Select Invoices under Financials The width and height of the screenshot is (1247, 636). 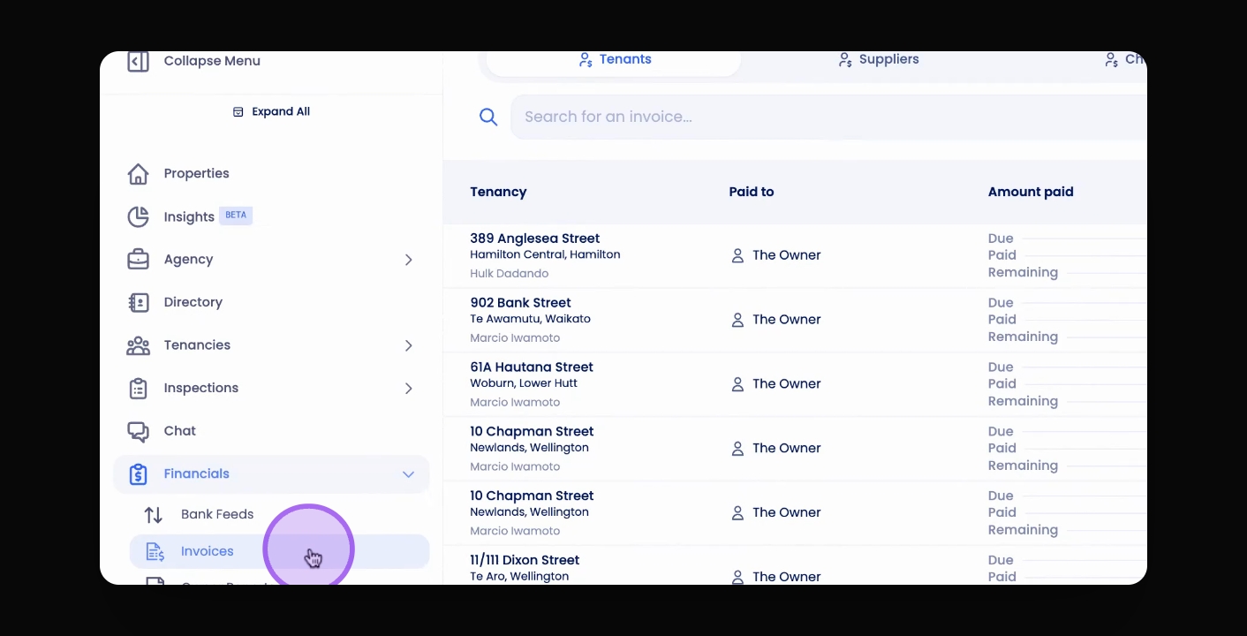click(x=279, y=551)
